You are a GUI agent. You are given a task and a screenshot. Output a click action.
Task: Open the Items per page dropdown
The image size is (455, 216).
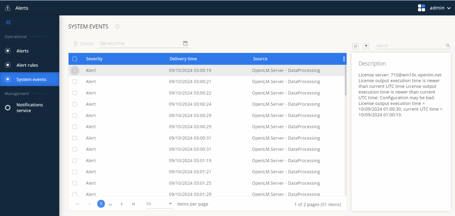pos(170,204)
